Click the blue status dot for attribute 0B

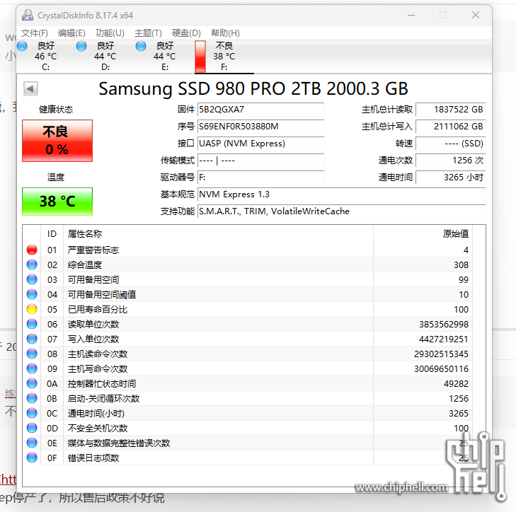[x=32, y=398]
